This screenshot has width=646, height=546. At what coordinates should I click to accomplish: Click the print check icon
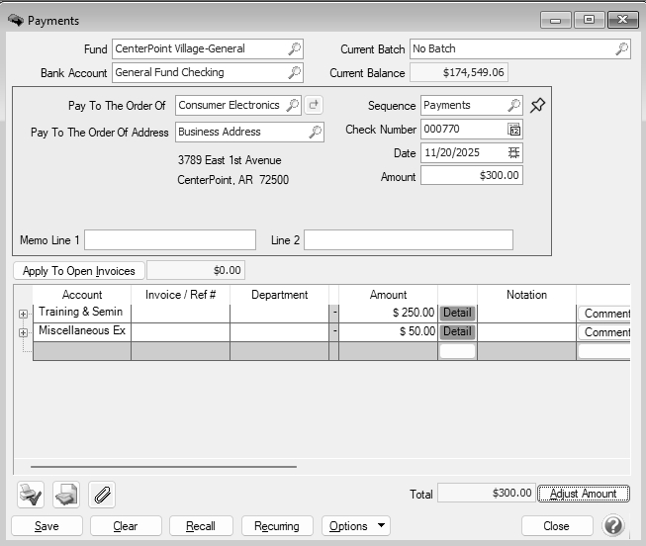pyautogui.click(x=31, y=494)
